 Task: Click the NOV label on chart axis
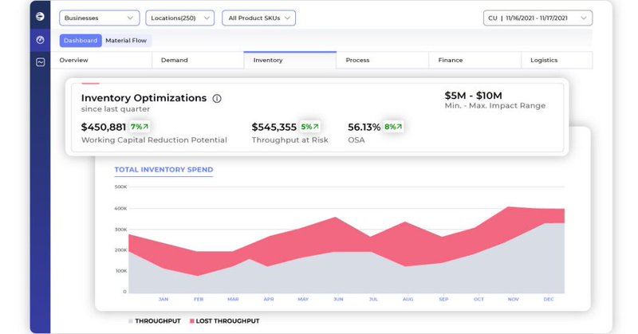[513, 299]
